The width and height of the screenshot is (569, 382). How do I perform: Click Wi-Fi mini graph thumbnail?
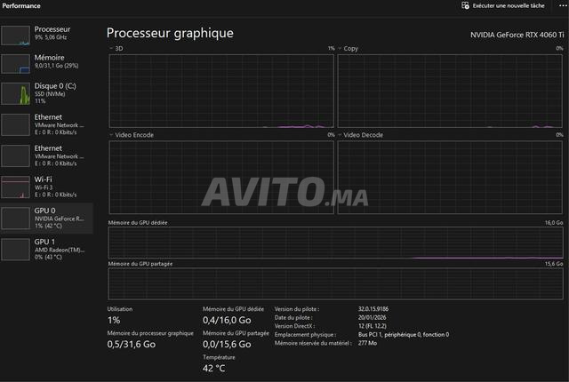coord(16,187)
